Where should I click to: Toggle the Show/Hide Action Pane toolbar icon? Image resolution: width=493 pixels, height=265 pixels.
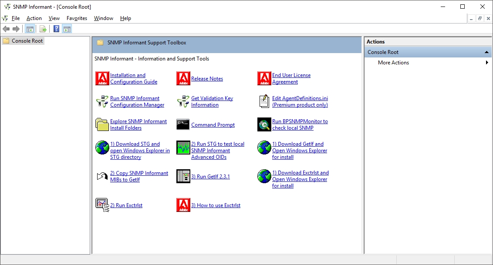(67, 29)
